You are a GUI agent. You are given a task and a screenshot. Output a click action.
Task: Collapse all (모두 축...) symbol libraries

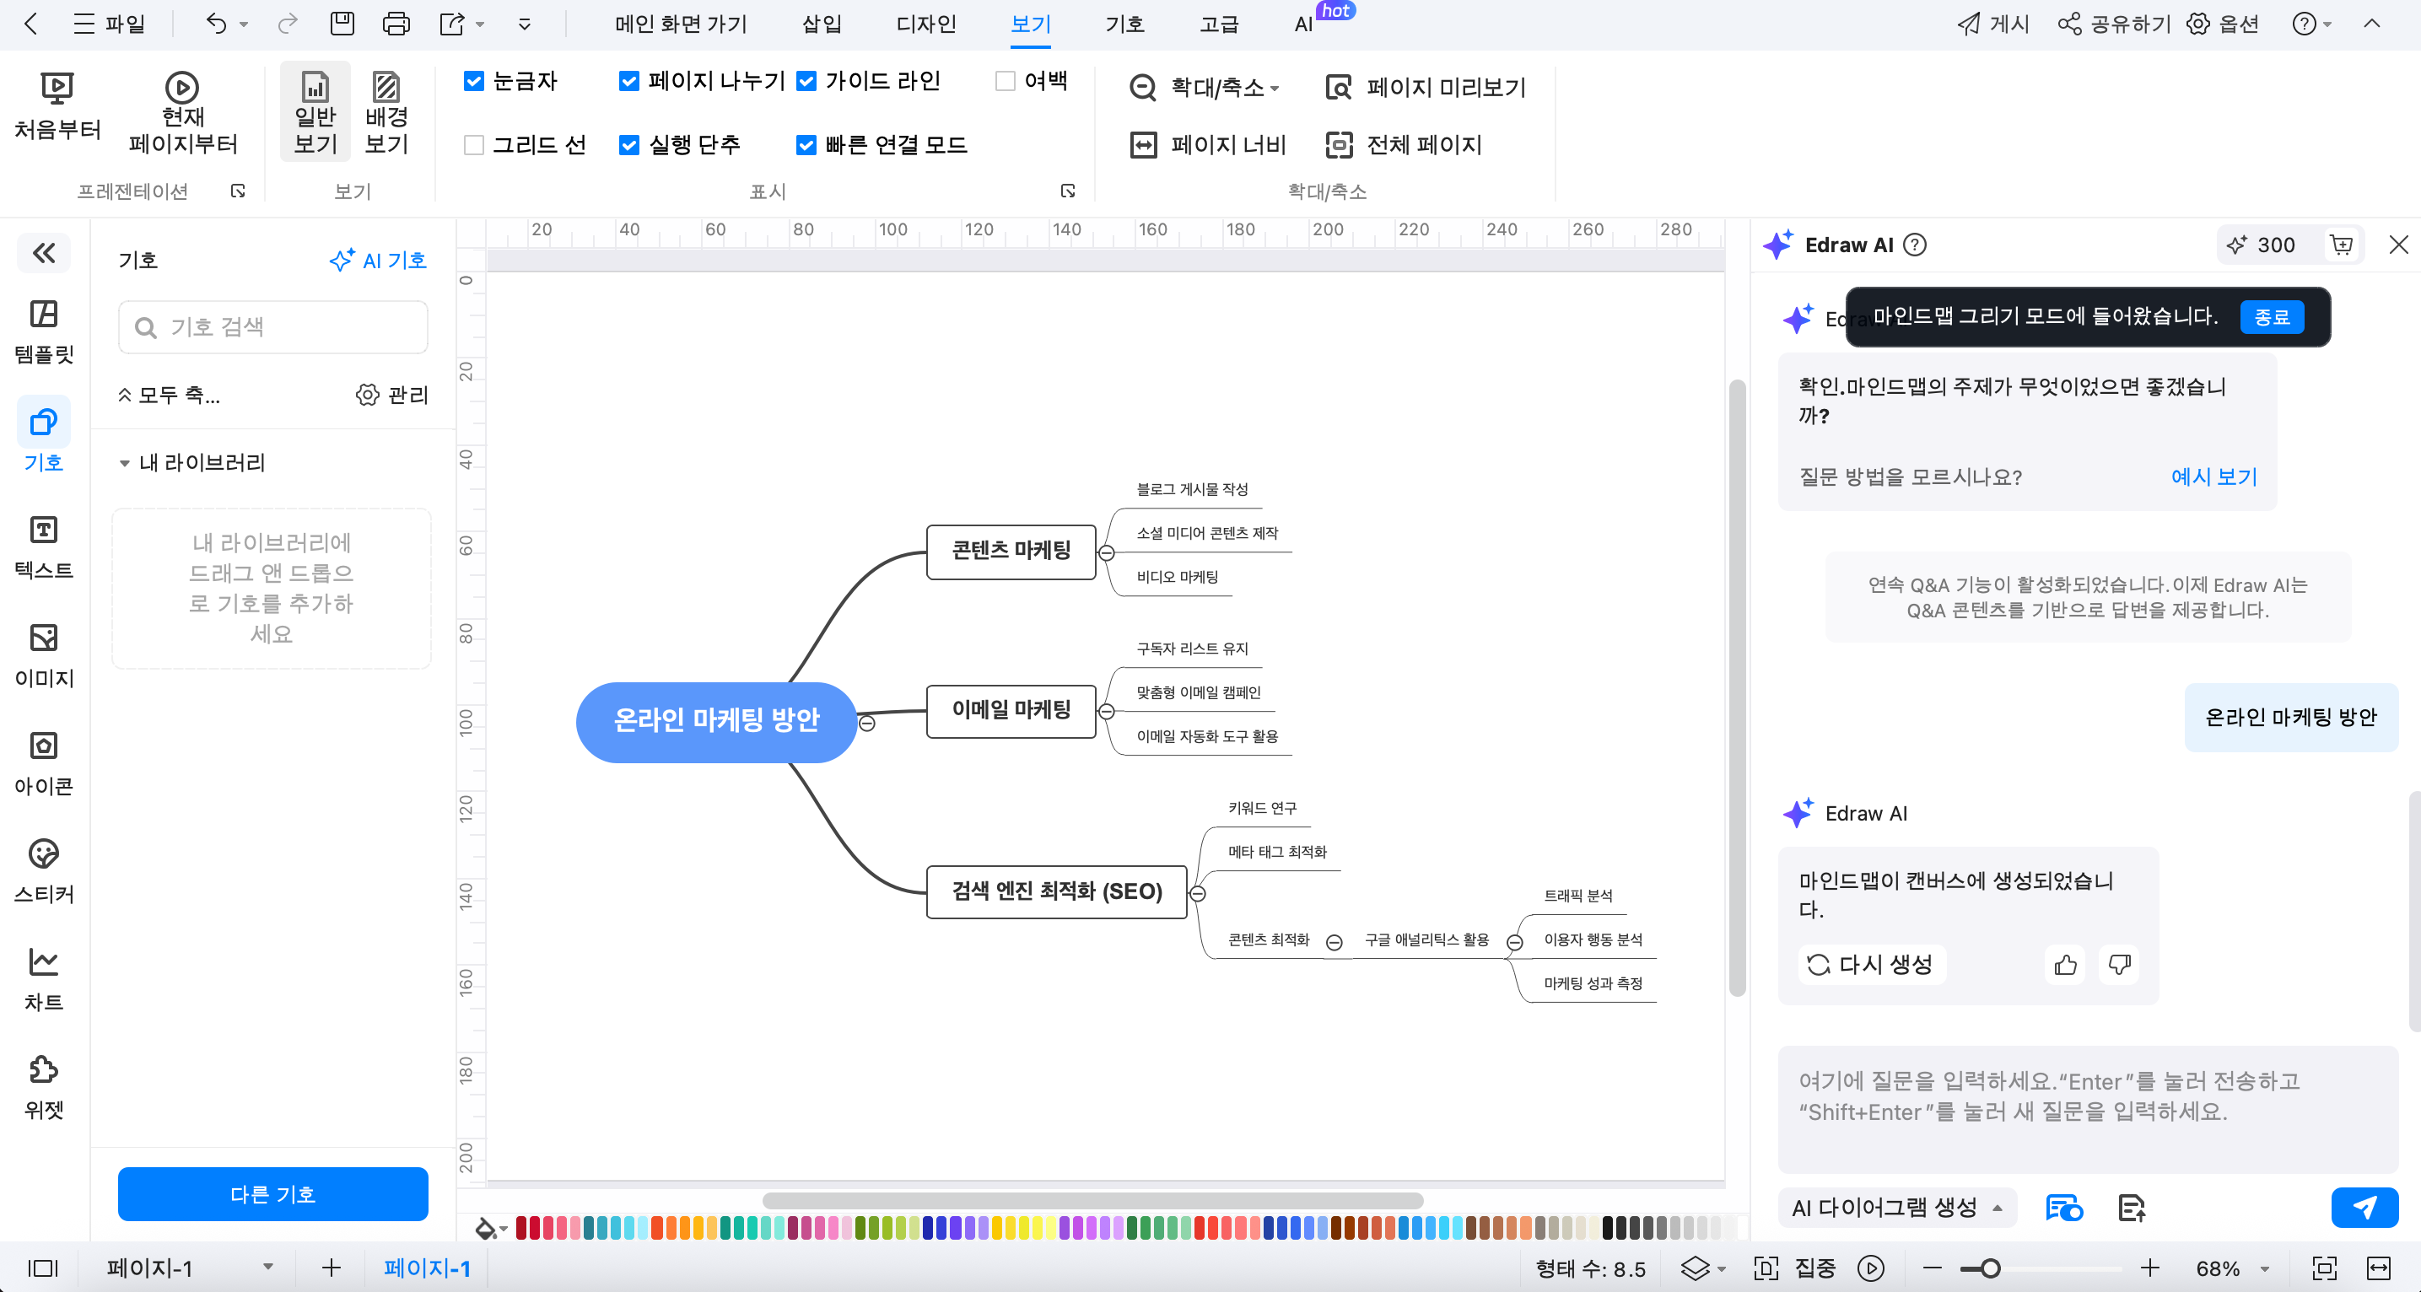click(170, 395)
